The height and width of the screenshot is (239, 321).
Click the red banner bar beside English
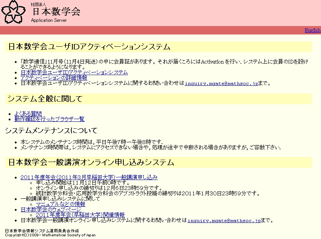click(x=153, y=30)
